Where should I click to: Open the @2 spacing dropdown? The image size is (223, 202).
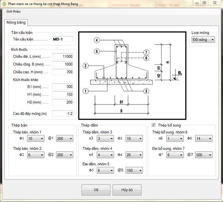click(x=65, y=155)
